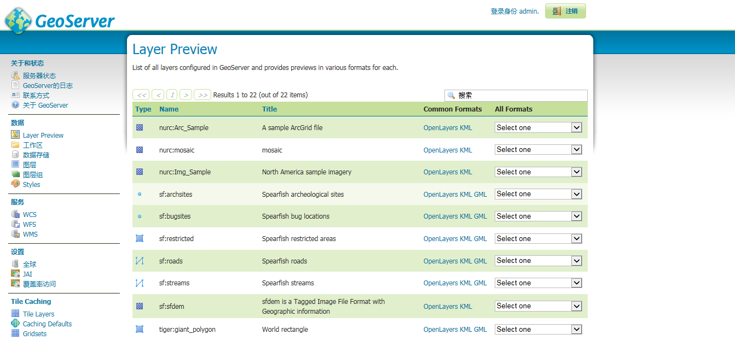
Task: Click the Caching Defaults globe icon
Action: (x=15, y=324)
